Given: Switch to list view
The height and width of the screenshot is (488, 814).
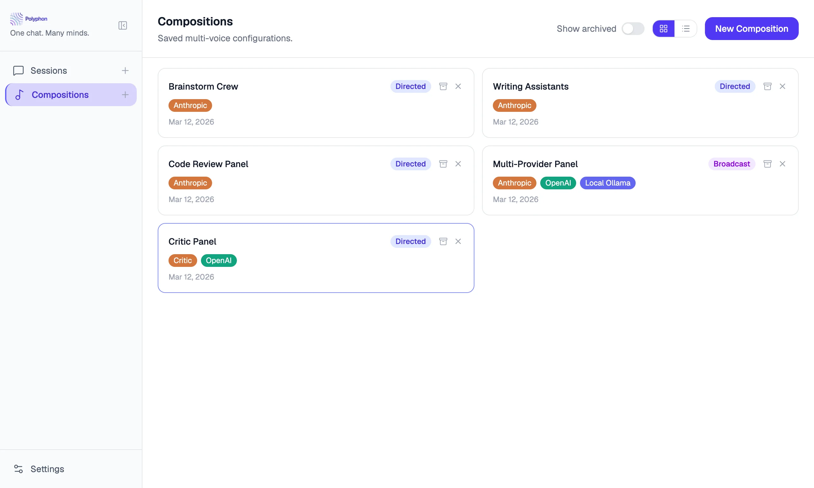Looking at the screenshot, I should (686, 29).
